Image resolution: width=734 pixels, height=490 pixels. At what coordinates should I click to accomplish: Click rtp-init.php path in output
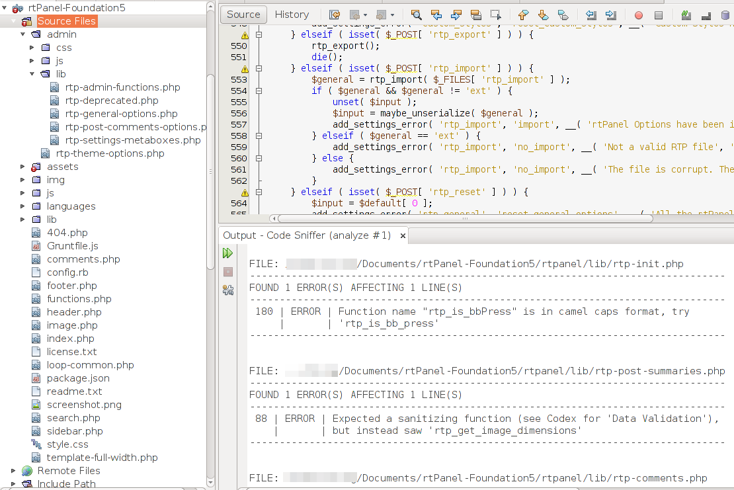point(520,264)
